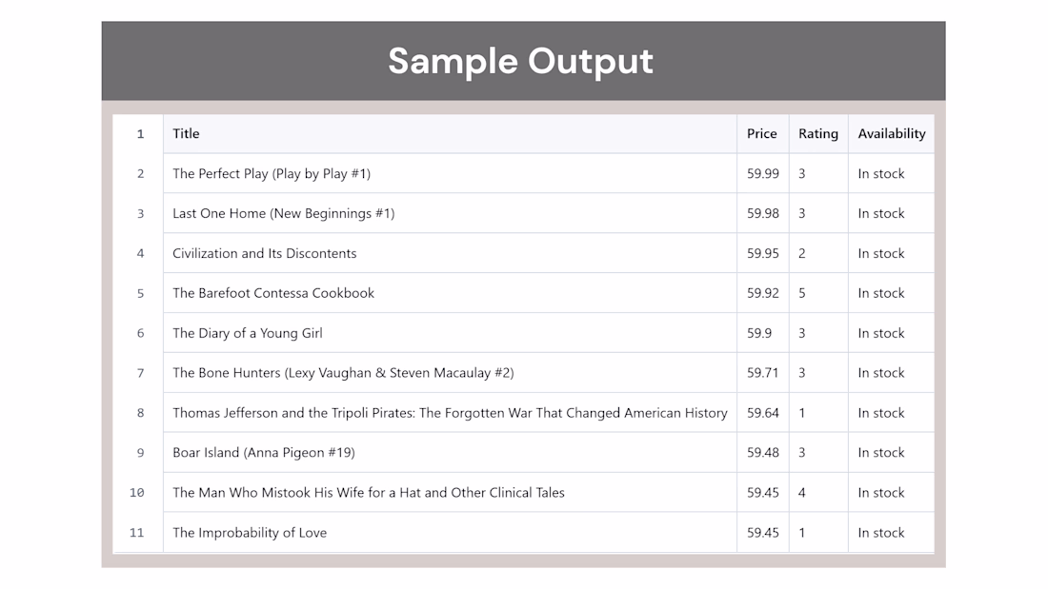1048x589 pixels.
Task: Click the Title column header
Action: point(450,133)
